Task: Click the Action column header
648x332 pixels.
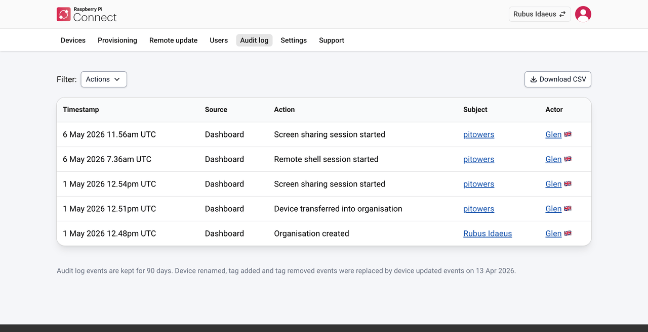Action: 285,110
